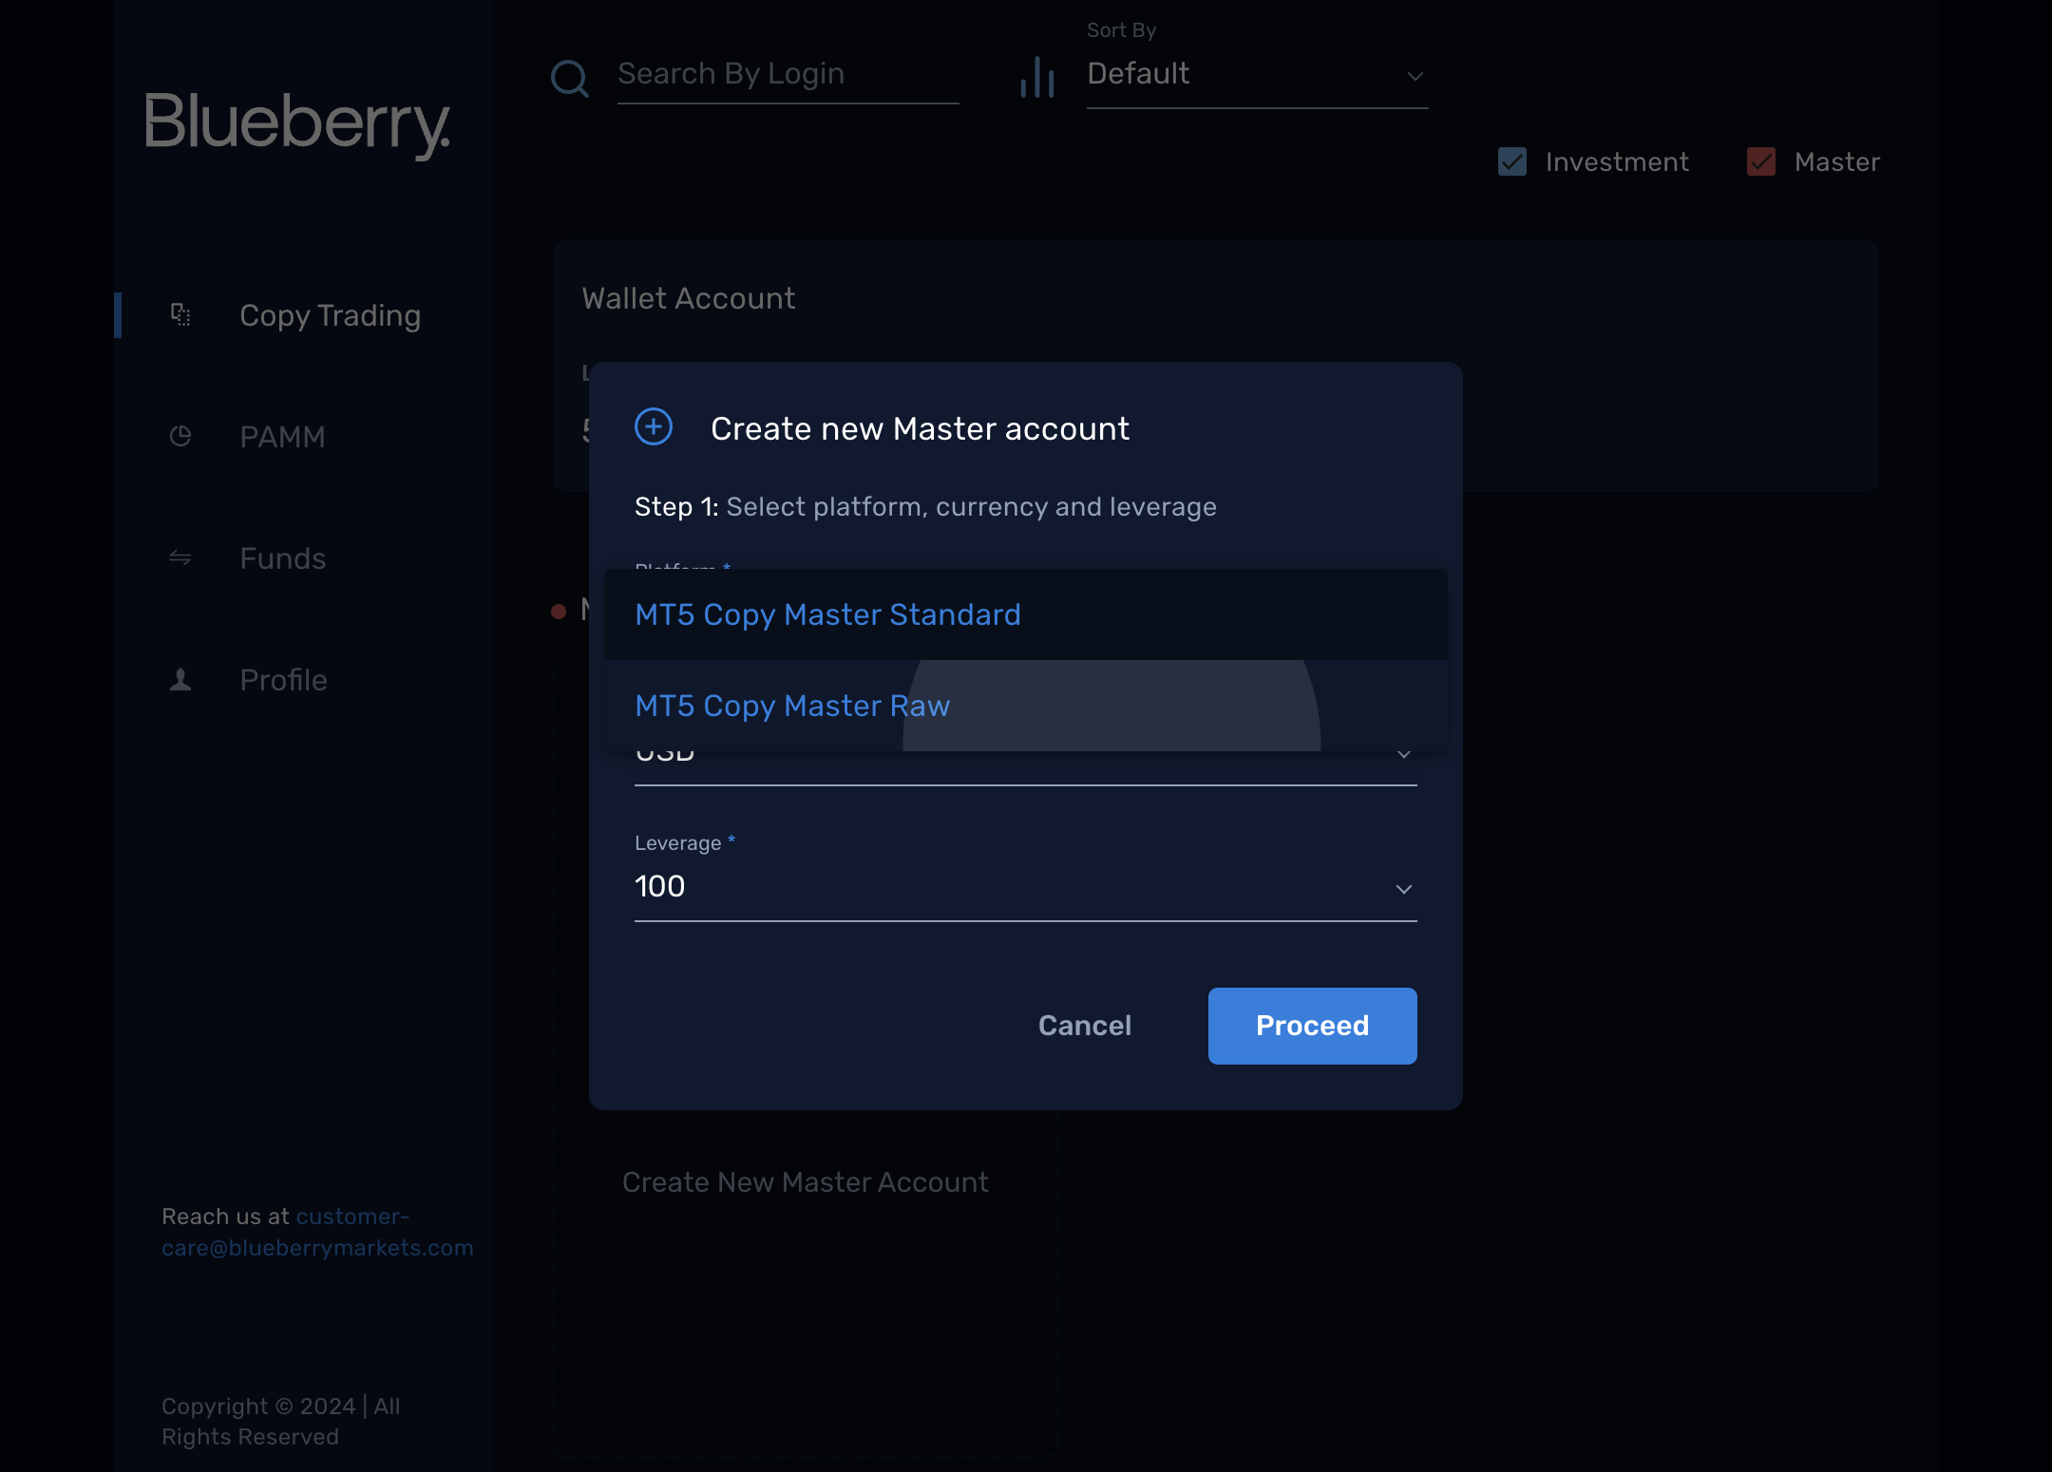Screen dimensions: 2052x1472
Task: Click the currency dropdown chevron
Action: click(x=1404, y=755)
